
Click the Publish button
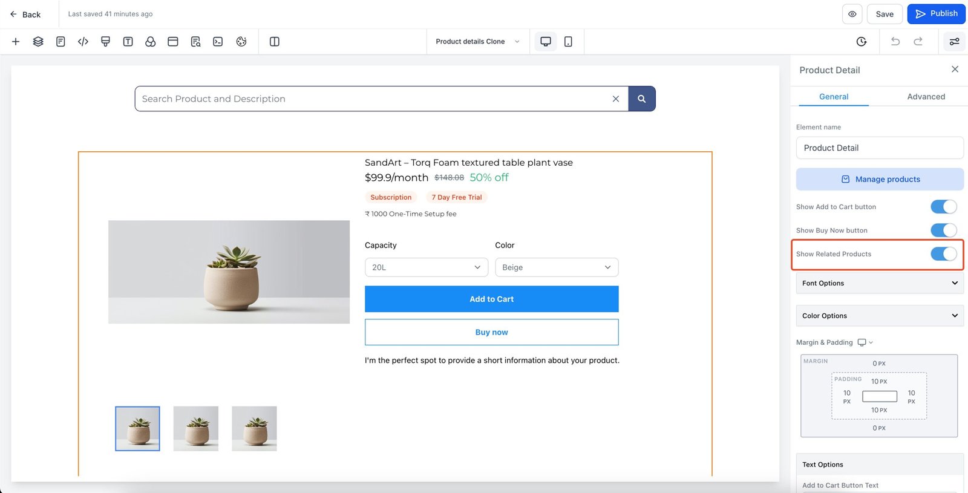point(936,14)
